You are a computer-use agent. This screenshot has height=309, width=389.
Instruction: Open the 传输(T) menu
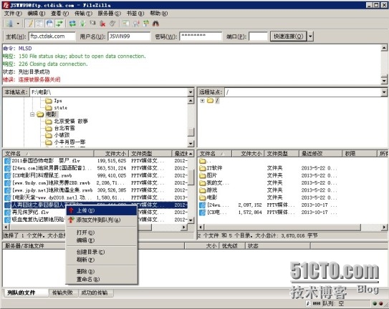point(83,14)
